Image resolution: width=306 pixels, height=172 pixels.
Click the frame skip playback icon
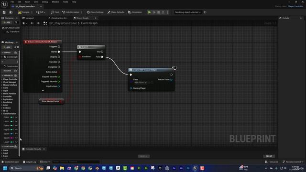(x=154, y=12)
